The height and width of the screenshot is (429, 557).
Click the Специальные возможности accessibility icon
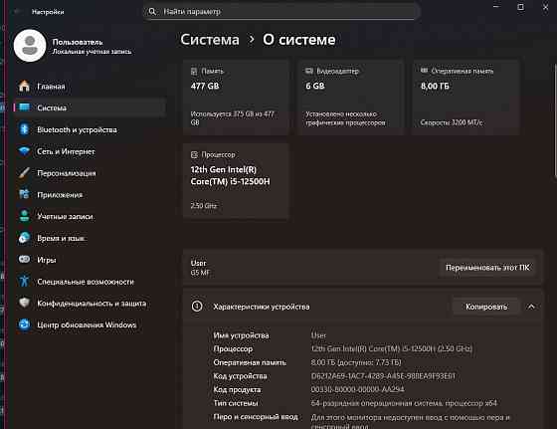[24, 281]
